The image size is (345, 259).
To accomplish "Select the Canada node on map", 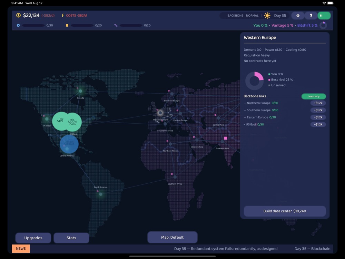I will click(x=80, y=91).
